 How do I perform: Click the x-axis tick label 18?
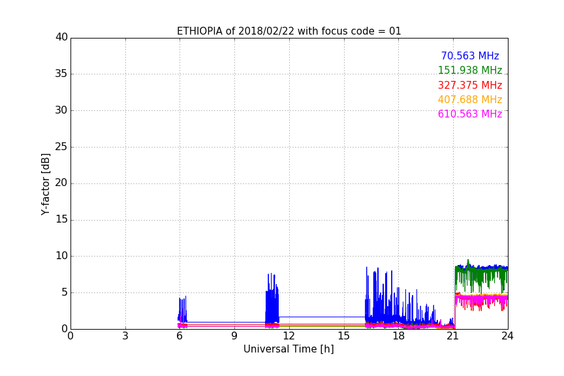click(398, 336)
